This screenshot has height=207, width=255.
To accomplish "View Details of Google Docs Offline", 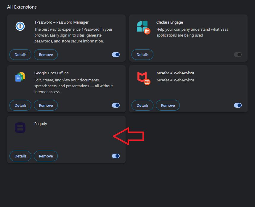I will tap(20, 105).
